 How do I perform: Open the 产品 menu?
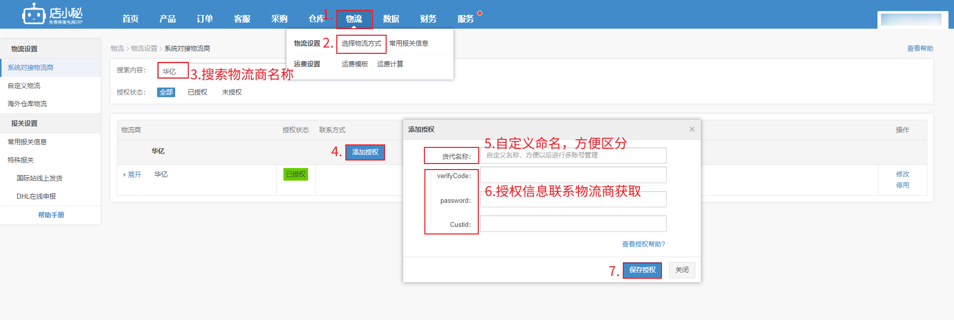(168, 19)
